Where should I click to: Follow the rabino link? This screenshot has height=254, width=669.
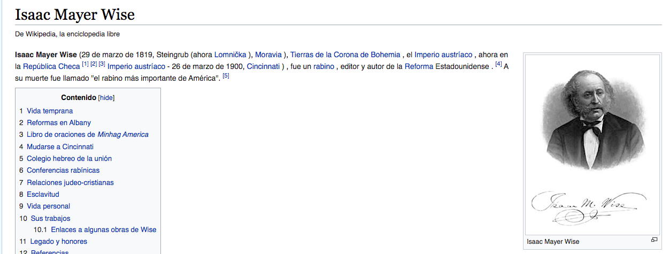pos(324,67)
